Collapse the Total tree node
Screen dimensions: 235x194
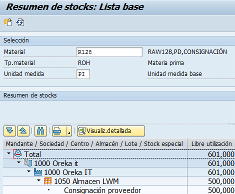click(8, 153)
